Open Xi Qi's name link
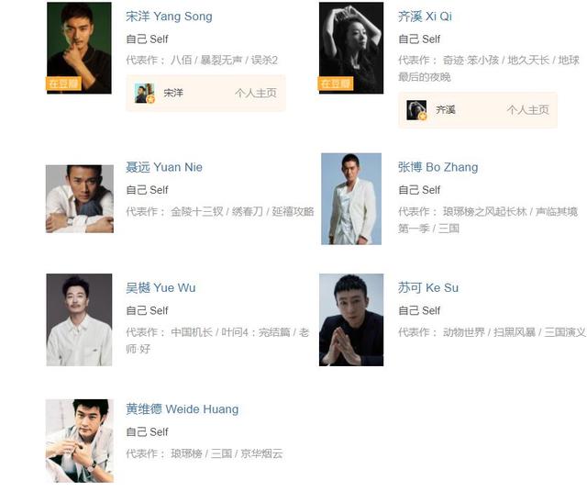Viewport: 587px width, 503px height. coord(425,17)
